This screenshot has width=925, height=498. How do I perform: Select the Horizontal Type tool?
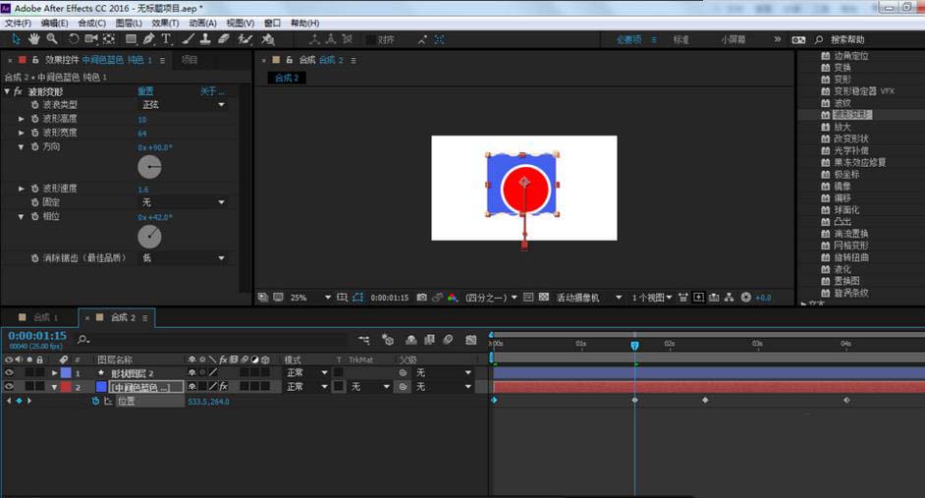[x=166, y=39]
